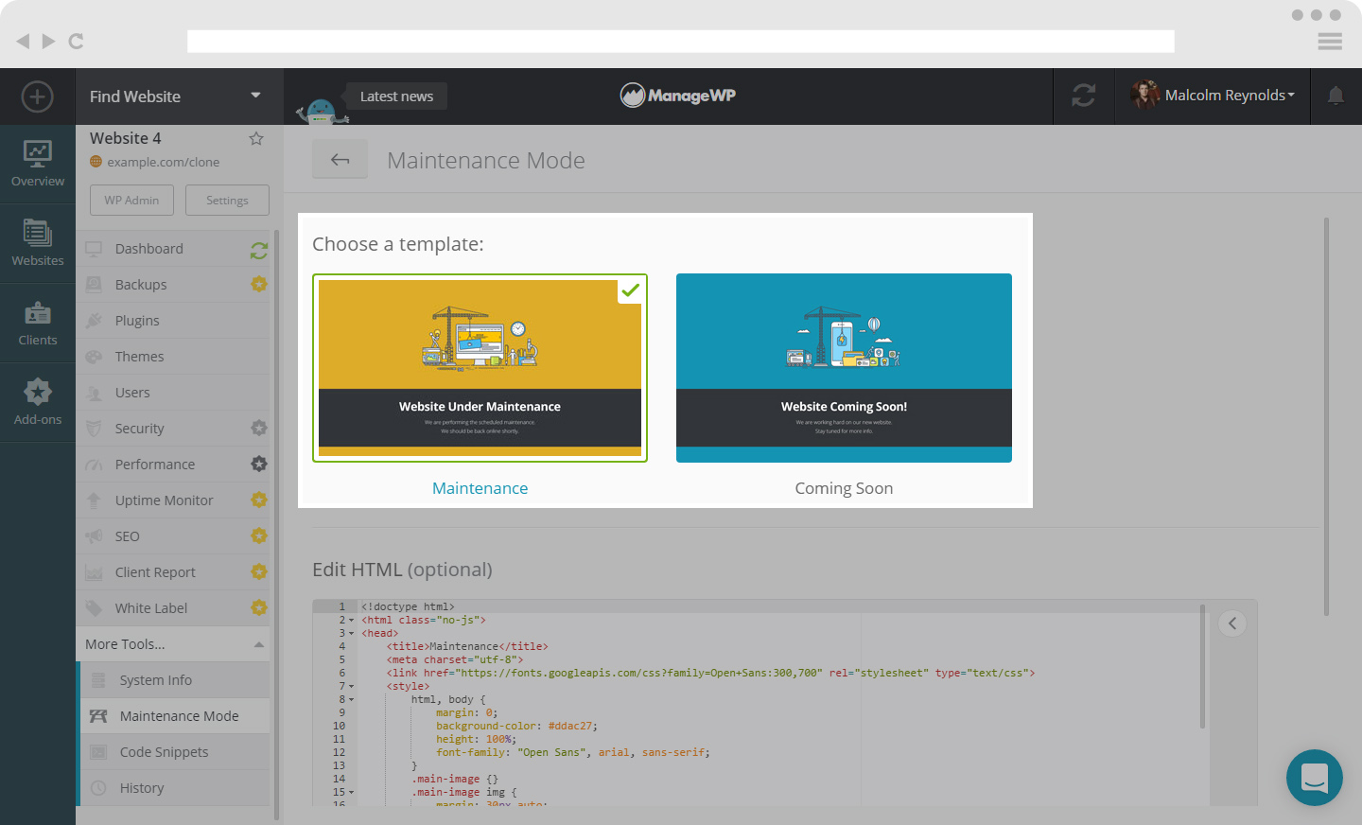Open the Add-ons sidebar section

point(38,402)
